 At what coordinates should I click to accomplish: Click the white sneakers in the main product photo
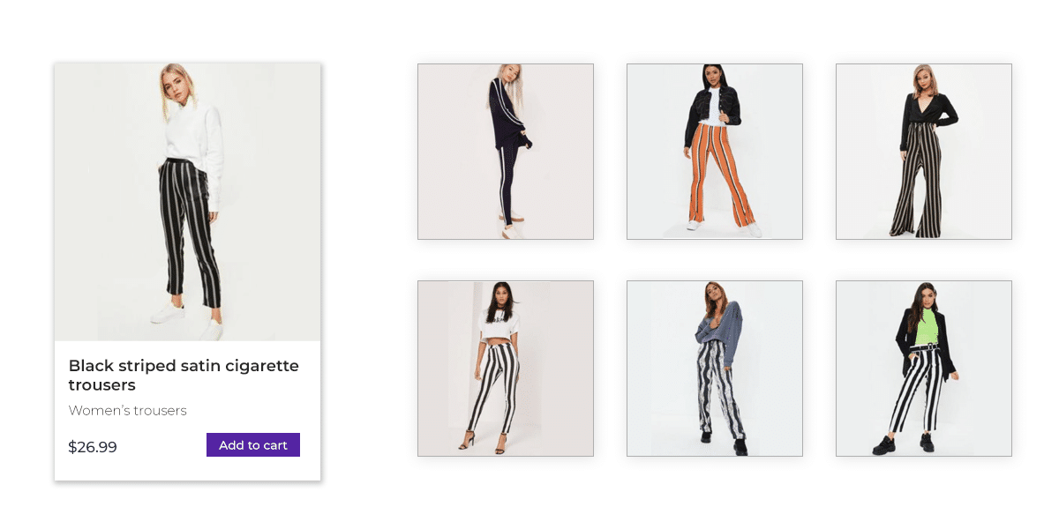click(187, 319)
